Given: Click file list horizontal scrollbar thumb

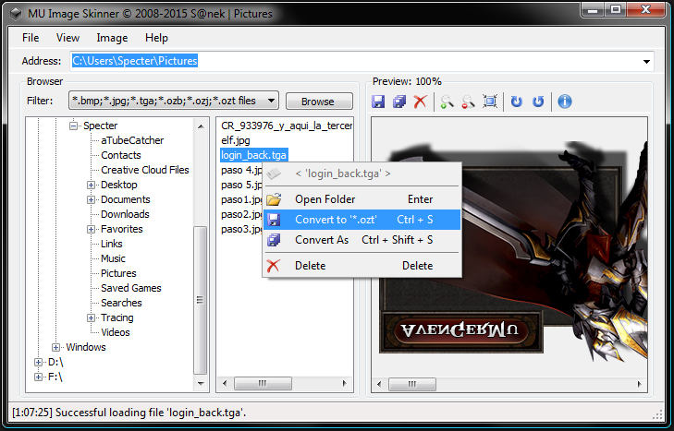Looking at the screenshot, I should click(x=263, y=383).
